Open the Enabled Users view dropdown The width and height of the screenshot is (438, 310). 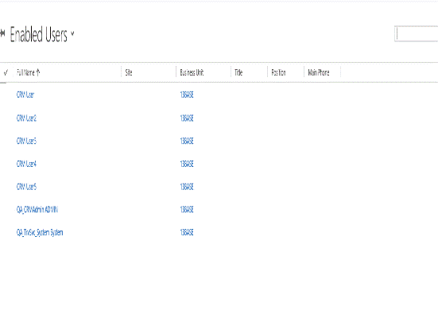tap(72, 34)
